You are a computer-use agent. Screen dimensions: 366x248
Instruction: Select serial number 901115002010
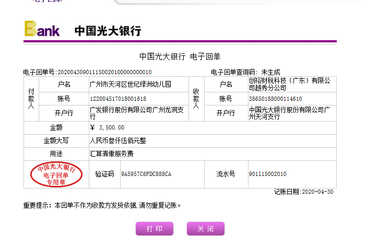point(267,174)
